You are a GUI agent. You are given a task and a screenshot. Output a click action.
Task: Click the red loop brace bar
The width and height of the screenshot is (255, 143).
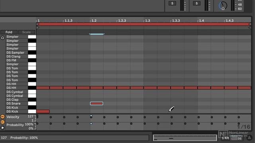[x=144, y=24]
